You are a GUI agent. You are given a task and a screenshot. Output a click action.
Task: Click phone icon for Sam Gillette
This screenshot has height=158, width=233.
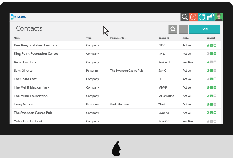[211, 71]
